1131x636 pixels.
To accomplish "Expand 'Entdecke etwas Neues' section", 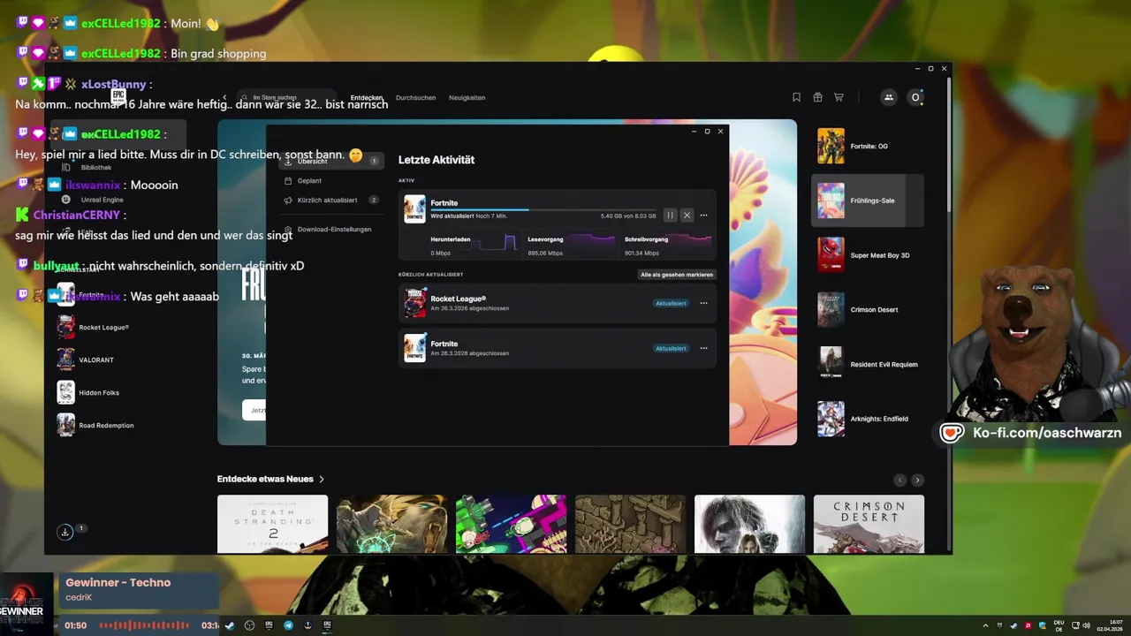I will click(x=270, y=479).
